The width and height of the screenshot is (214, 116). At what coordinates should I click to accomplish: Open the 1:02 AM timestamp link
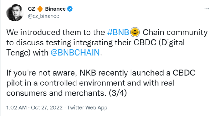[17, 107]
